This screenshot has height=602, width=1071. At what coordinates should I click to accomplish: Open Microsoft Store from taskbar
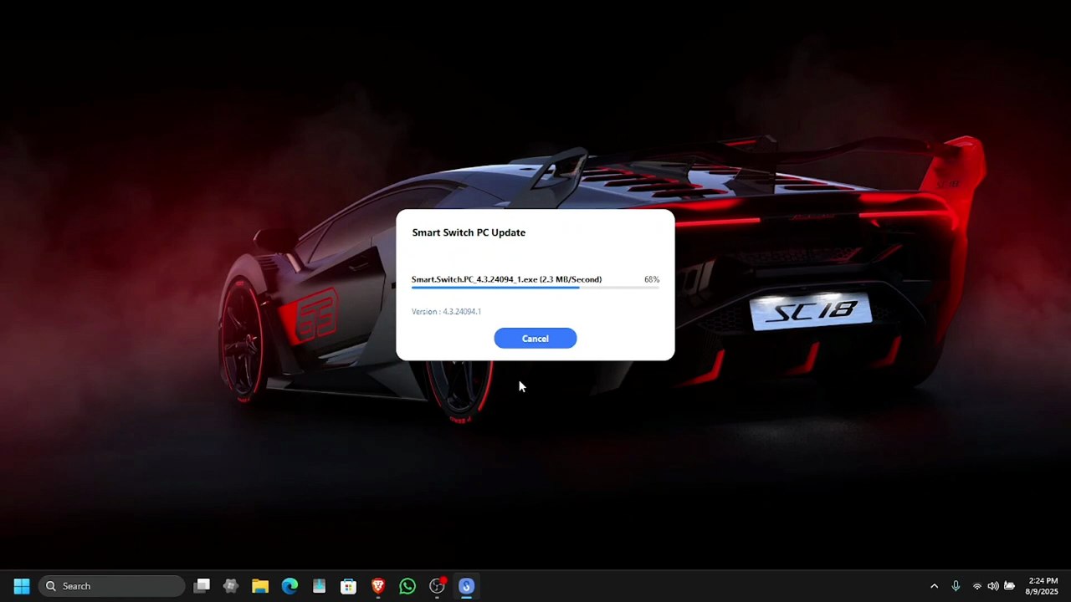(x=348, y=586)
